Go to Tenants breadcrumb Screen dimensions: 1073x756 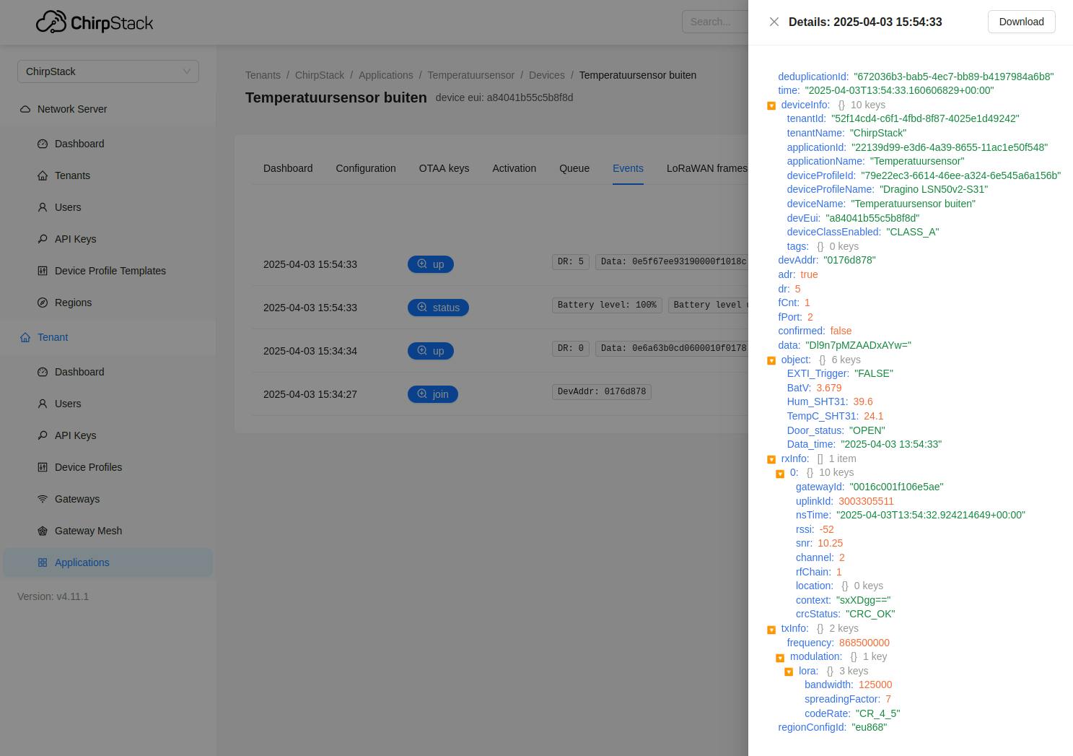[263, 75]
